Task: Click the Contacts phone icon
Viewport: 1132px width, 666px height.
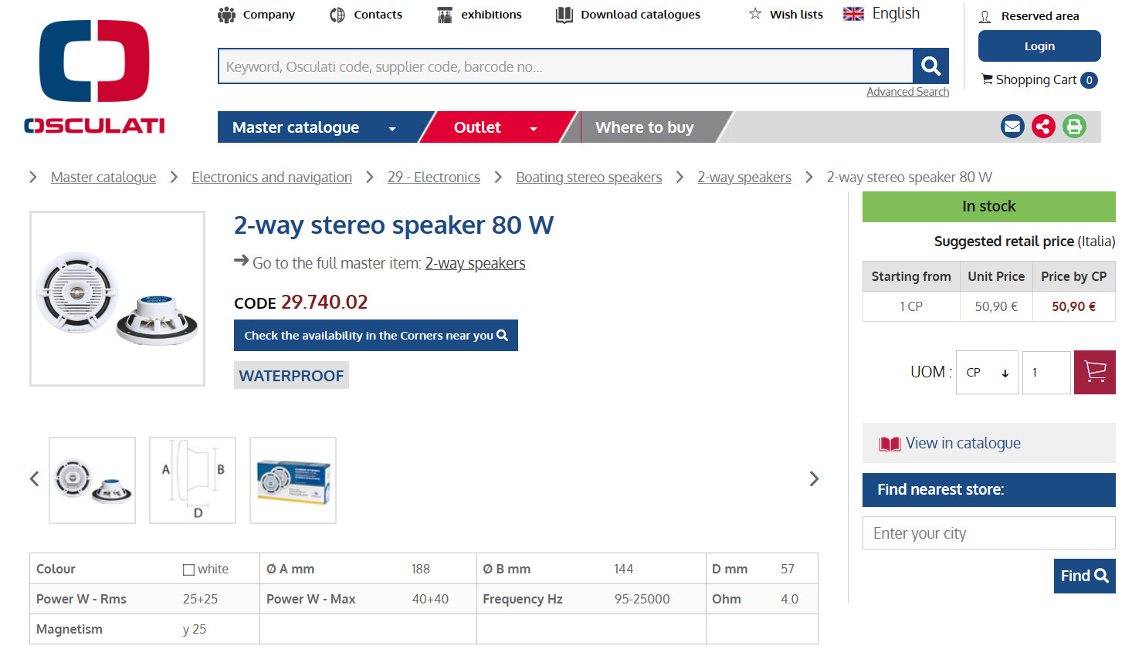Action: click(x=337, y=15)
